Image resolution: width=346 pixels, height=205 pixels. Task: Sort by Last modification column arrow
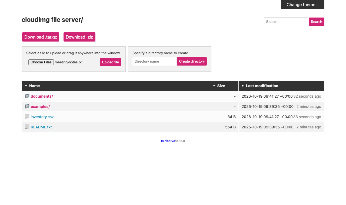(243, 86)
